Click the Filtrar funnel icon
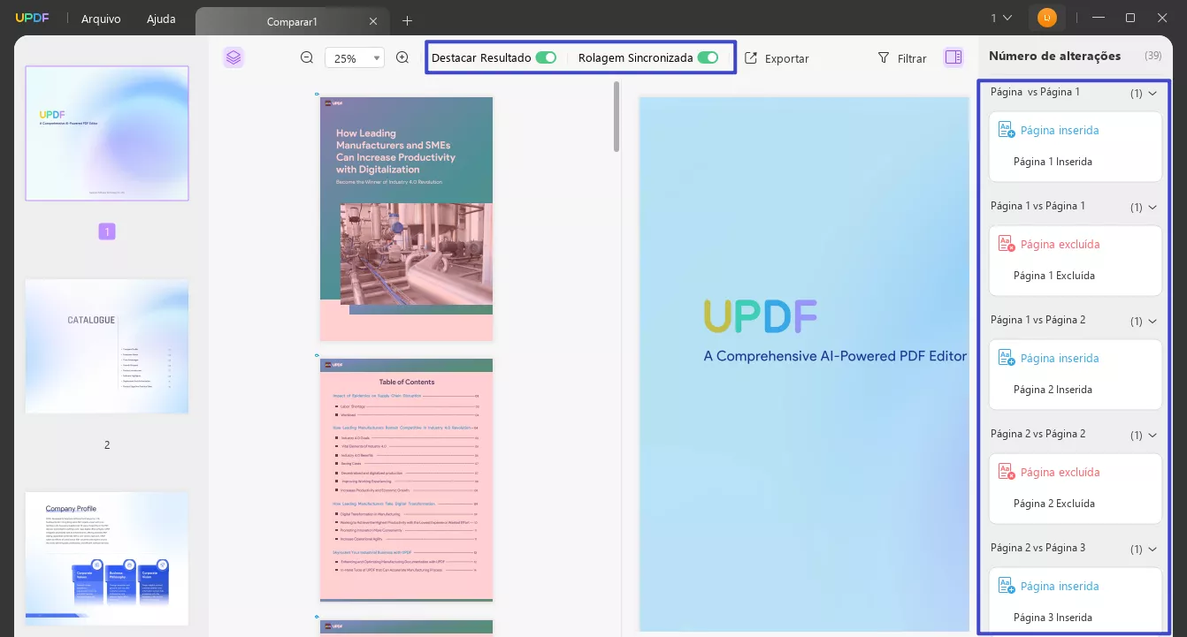The width and height of the screenshot is (1187, 637). (883, 57)
